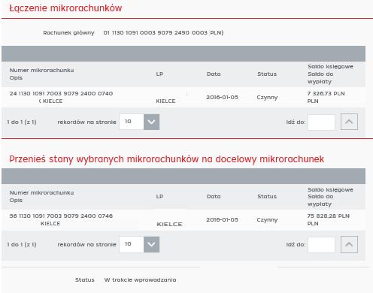
Task: Click heading 'Przenieś stany wybranych mikrorachunków'
Action: 166,159
